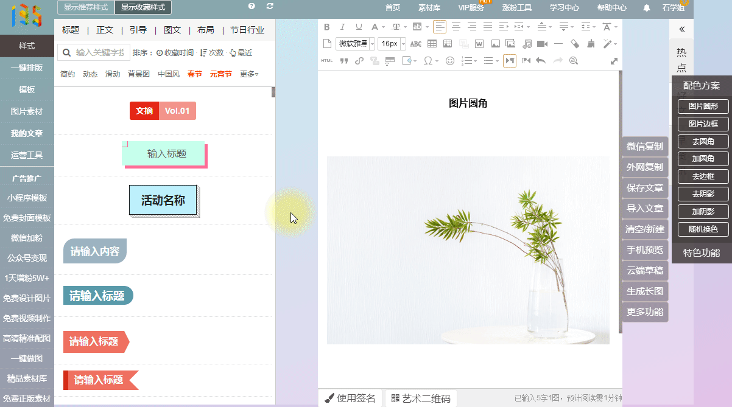Click the style keyword search field
732x407 pixels.
pos(99,53)
